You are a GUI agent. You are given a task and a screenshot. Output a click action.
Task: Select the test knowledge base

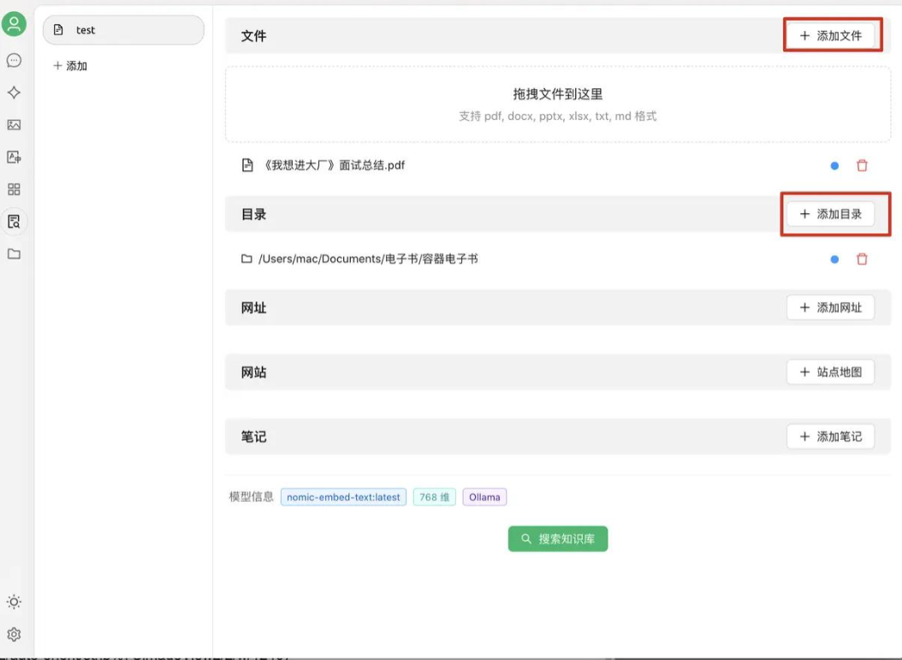coord(123,30)
